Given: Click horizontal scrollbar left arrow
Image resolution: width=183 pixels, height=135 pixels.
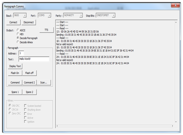Looking at the screenshot, I should 57,126.
